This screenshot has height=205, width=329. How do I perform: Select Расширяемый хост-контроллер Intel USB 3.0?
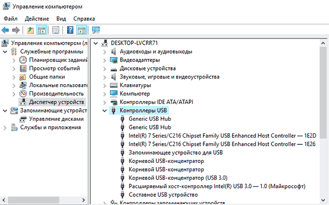pos(217,186)
